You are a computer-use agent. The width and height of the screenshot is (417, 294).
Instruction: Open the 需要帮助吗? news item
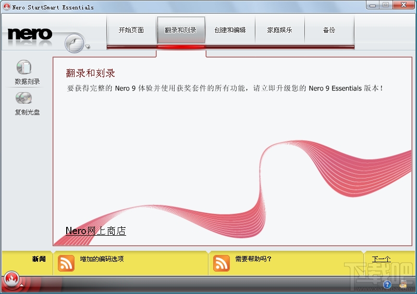coord(253,259)
